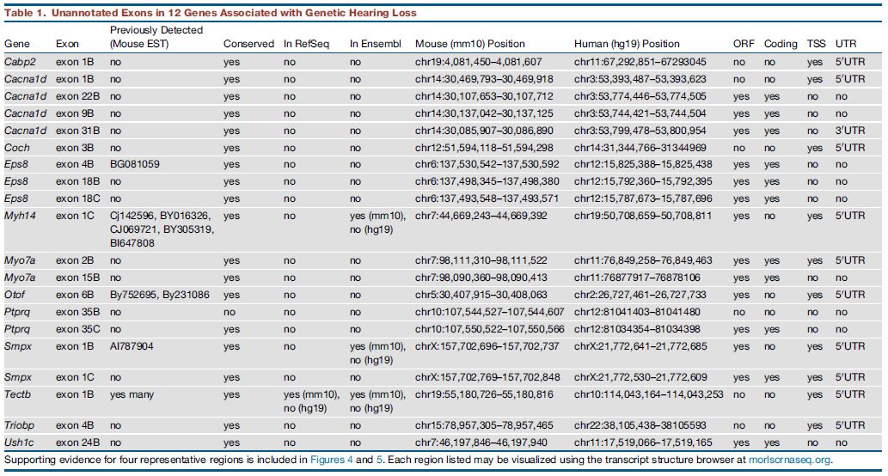Click the Previously Detected (Mouse EST) header

pos(156,37)
